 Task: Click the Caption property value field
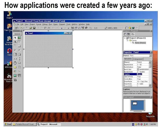143,74
